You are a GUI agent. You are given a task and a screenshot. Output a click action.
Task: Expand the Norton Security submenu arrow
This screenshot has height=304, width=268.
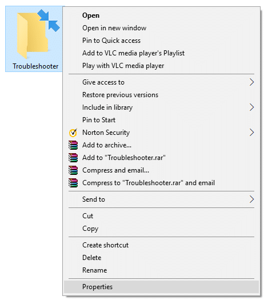point(251,133)
